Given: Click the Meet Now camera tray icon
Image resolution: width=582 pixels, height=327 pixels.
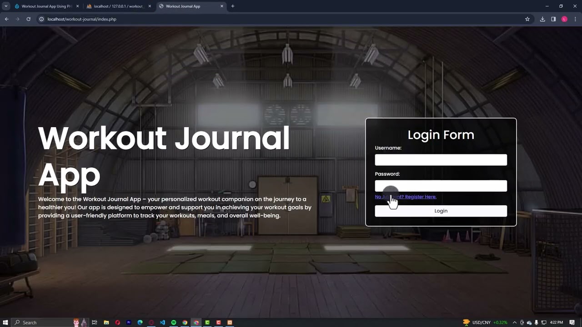Looking at the screenshot, I should point(522,322).
